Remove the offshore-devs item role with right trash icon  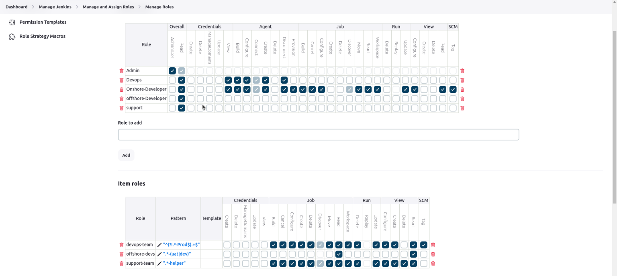[x=433, y=254]
